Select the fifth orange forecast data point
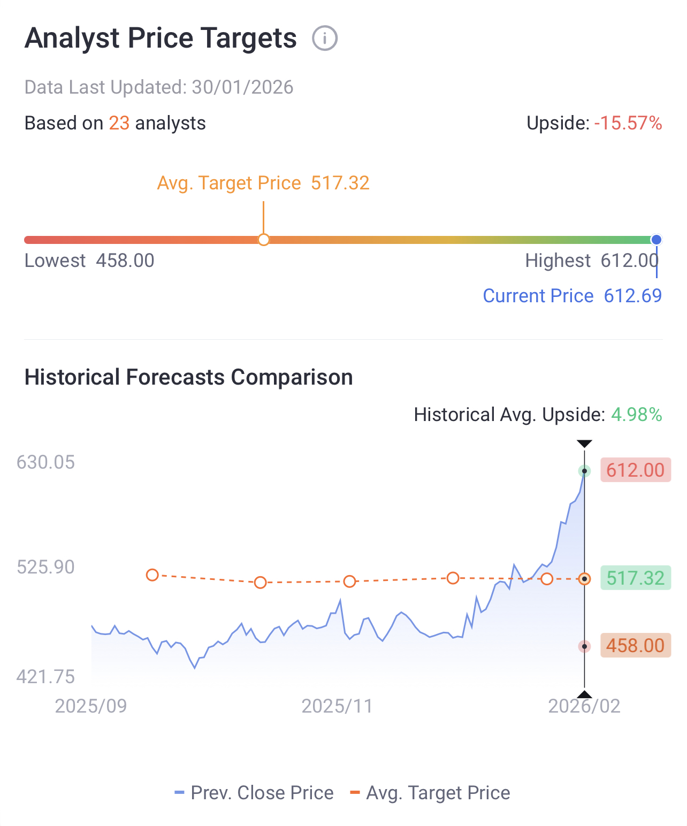The height and width of the screenshot is (826, 687). [x=546, y=579]
